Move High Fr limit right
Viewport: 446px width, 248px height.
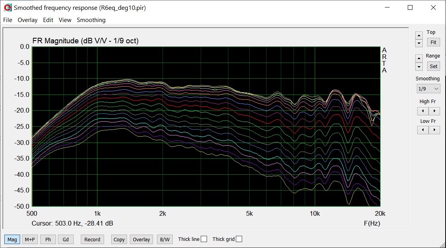coord(434,111)
